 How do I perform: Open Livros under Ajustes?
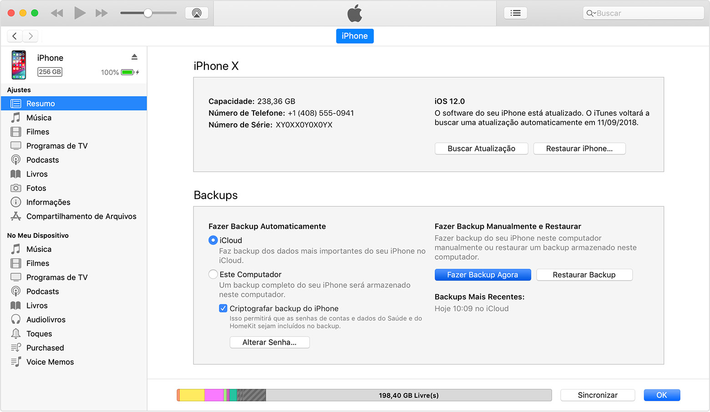click(x=74, y=174)
